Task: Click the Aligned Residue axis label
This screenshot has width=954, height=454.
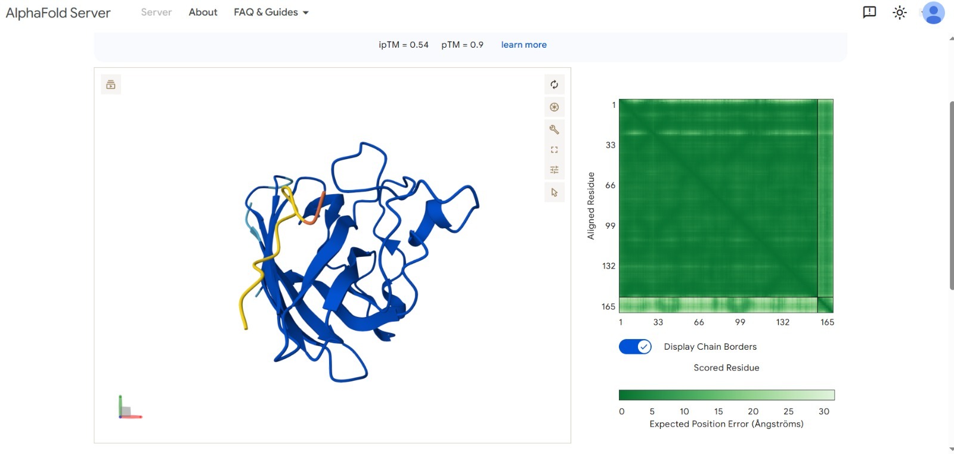Action: [591, 206]
